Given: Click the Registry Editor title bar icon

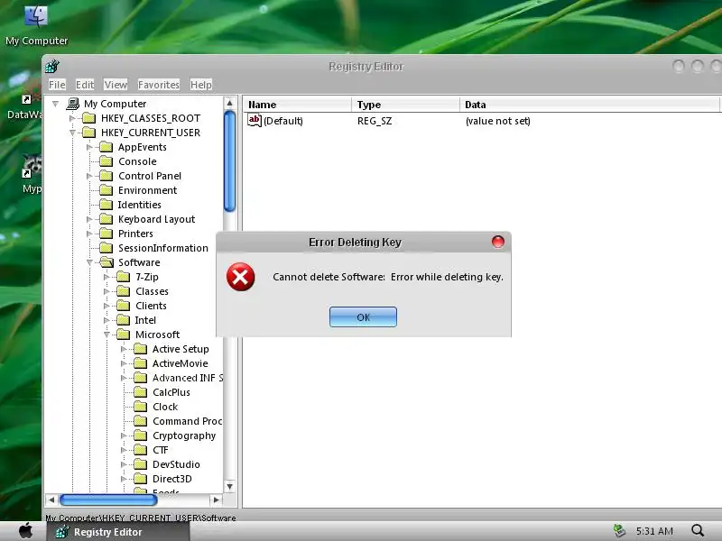Looking at the screenshot, I should click(x=52, y=67).
